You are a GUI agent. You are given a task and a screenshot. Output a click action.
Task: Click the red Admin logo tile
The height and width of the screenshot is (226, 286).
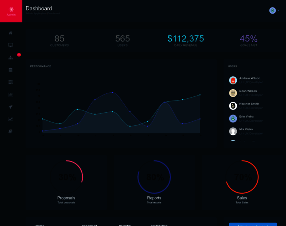(11, 11)
